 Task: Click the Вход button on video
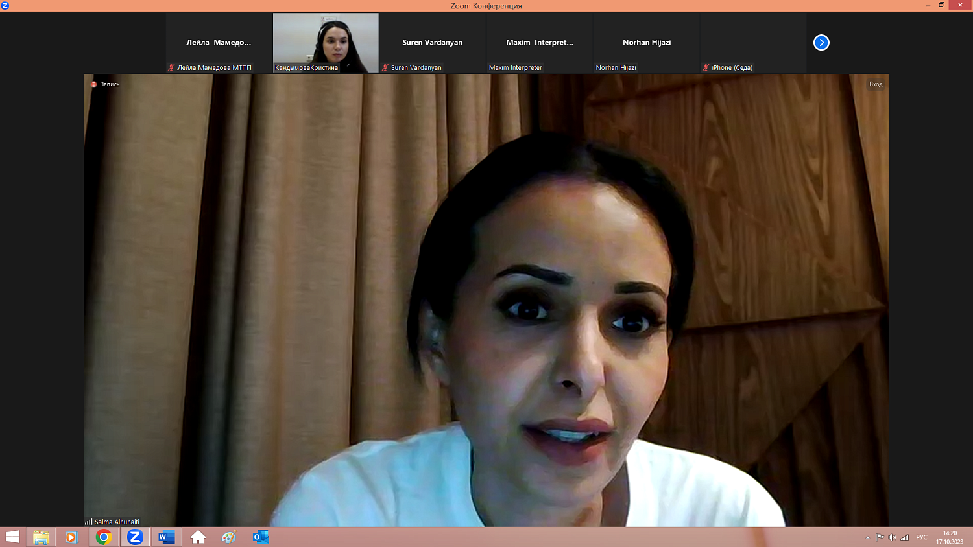pyautogui.click(x=876, y=84)
